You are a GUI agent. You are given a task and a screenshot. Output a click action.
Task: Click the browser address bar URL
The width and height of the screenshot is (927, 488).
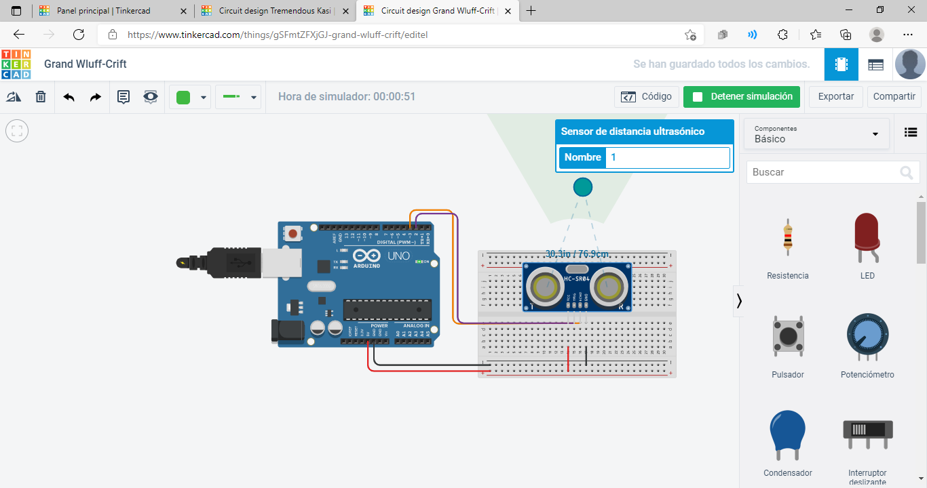coord(278,35)
